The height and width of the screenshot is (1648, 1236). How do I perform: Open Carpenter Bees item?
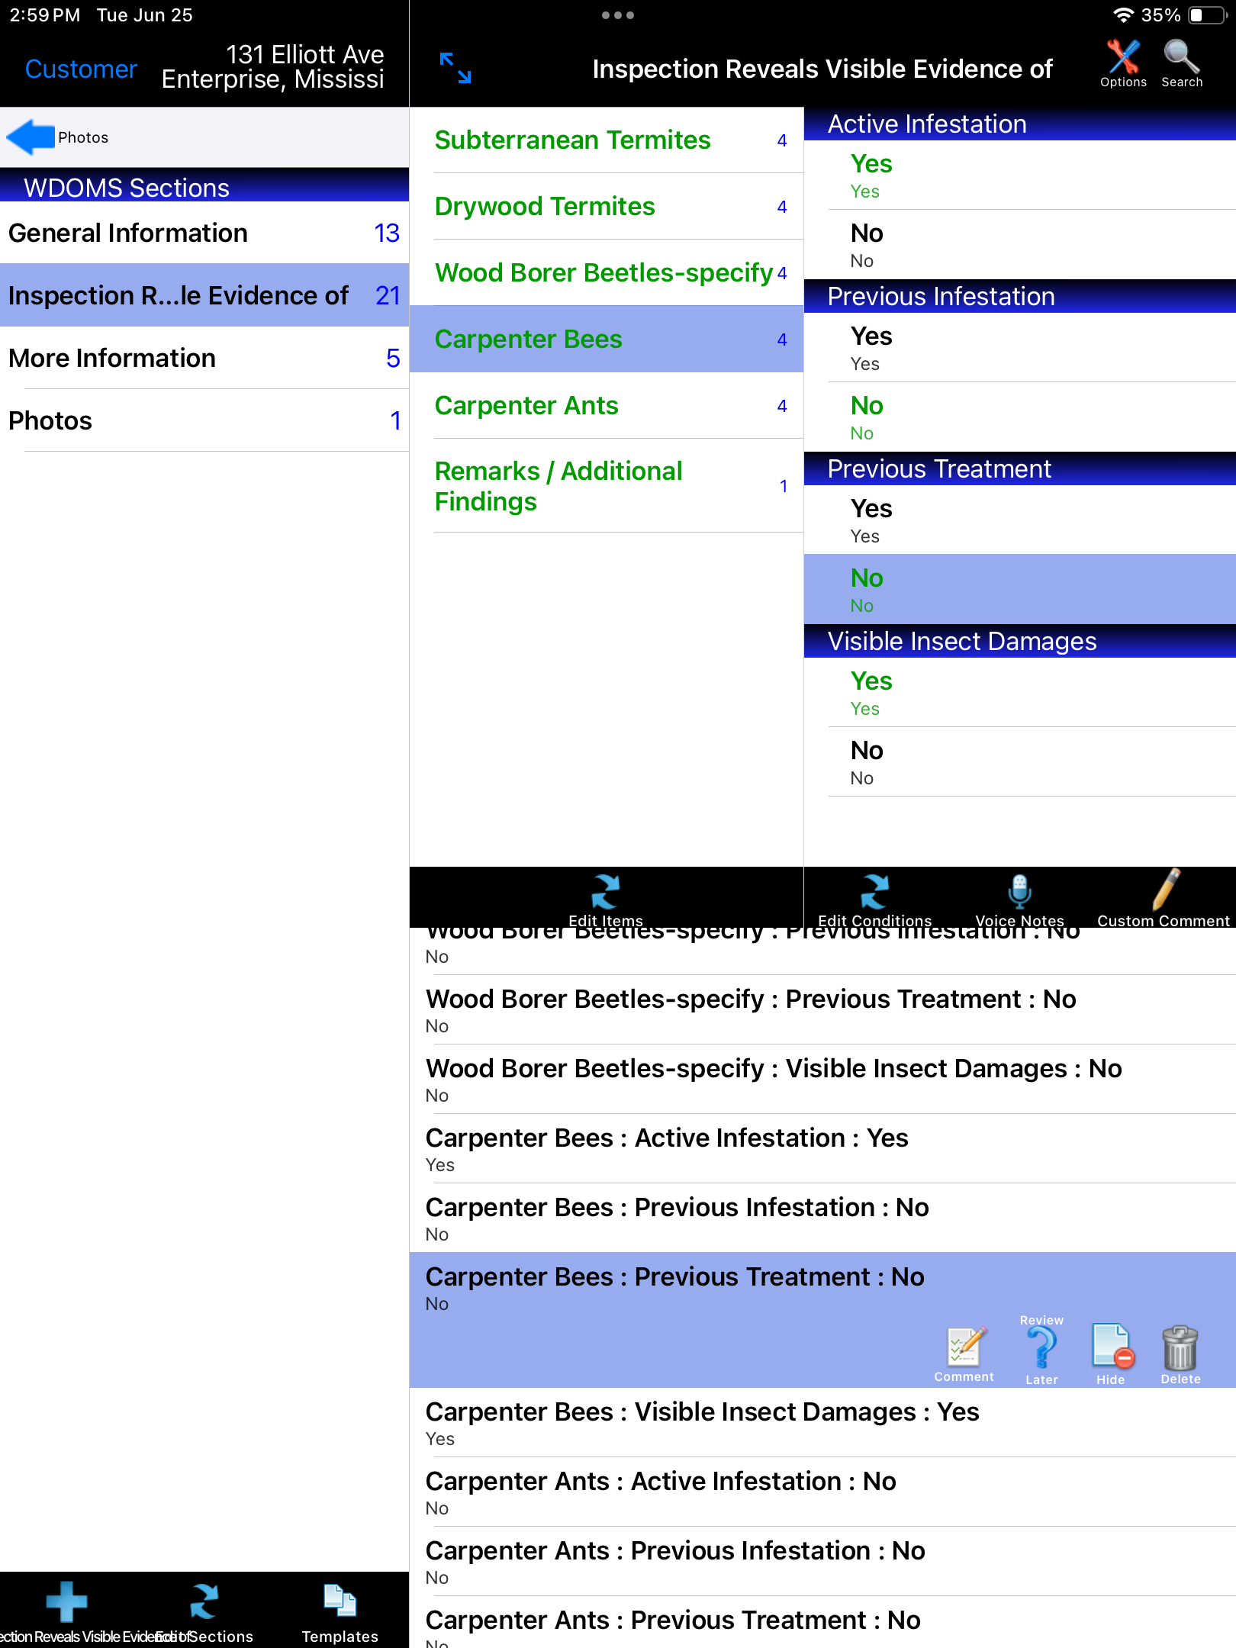(607, 340)
